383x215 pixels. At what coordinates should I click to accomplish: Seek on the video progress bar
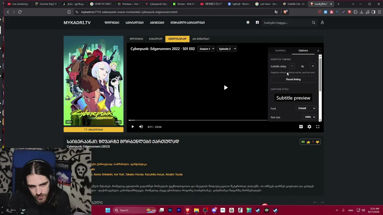click(198, 120)
